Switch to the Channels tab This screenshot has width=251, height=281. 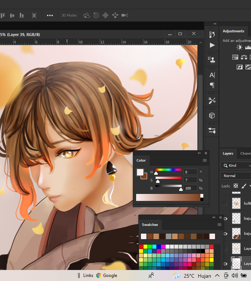tap(246, 153)
